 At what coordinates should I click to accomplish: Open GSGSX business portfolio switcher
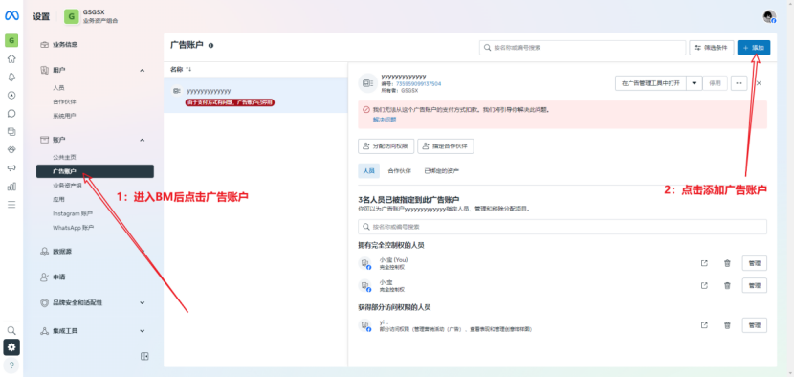92,16
